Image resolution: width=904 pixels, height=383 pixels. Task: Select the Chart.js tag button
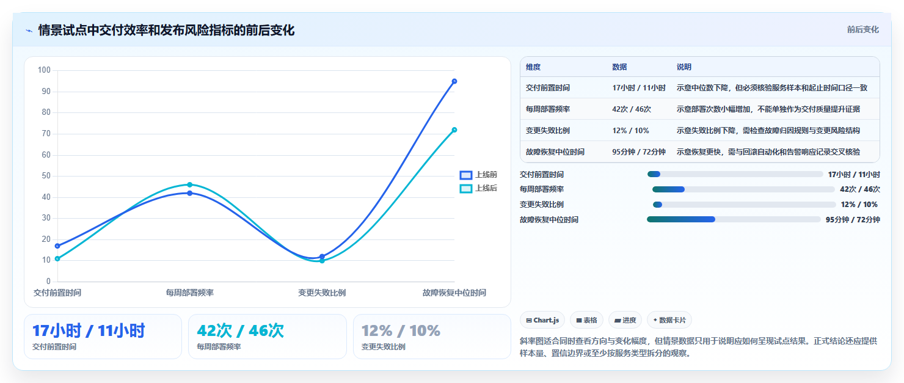(542, 320)
